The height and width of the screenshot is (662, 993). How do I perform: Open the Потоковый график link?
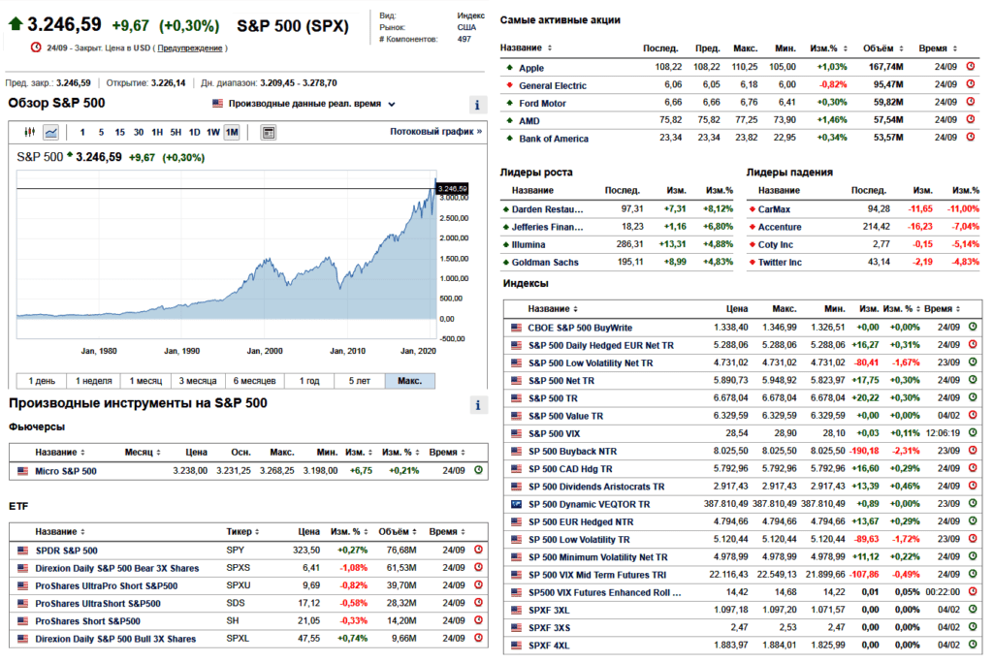(435, 132)
